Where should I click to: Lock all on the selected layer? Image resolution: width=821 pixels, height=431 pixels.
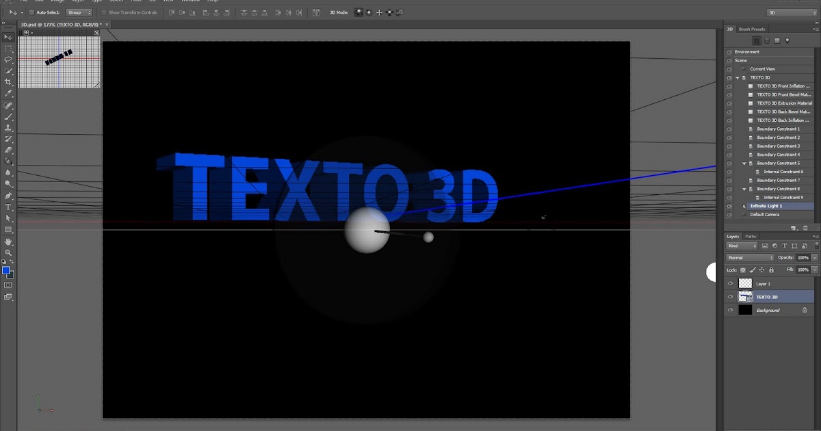[x=771, y=270]
